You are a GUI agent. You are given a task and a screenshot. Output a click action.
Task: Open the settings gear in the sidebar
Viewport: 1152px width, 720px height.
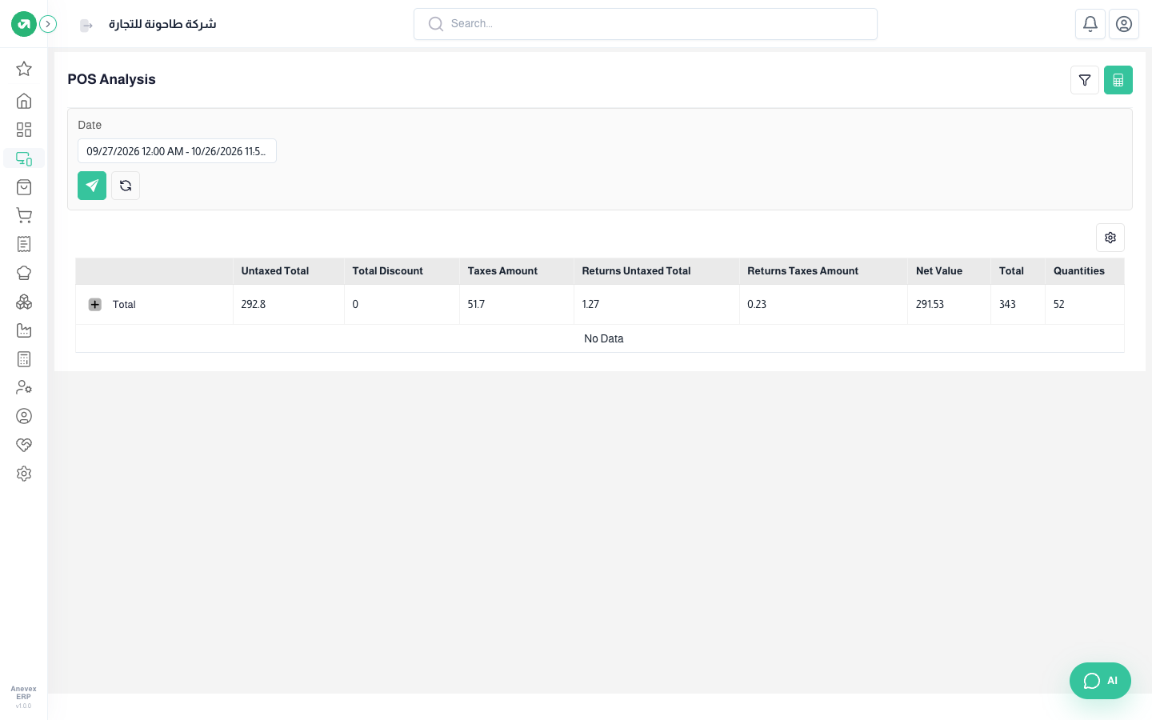(24, 474)
